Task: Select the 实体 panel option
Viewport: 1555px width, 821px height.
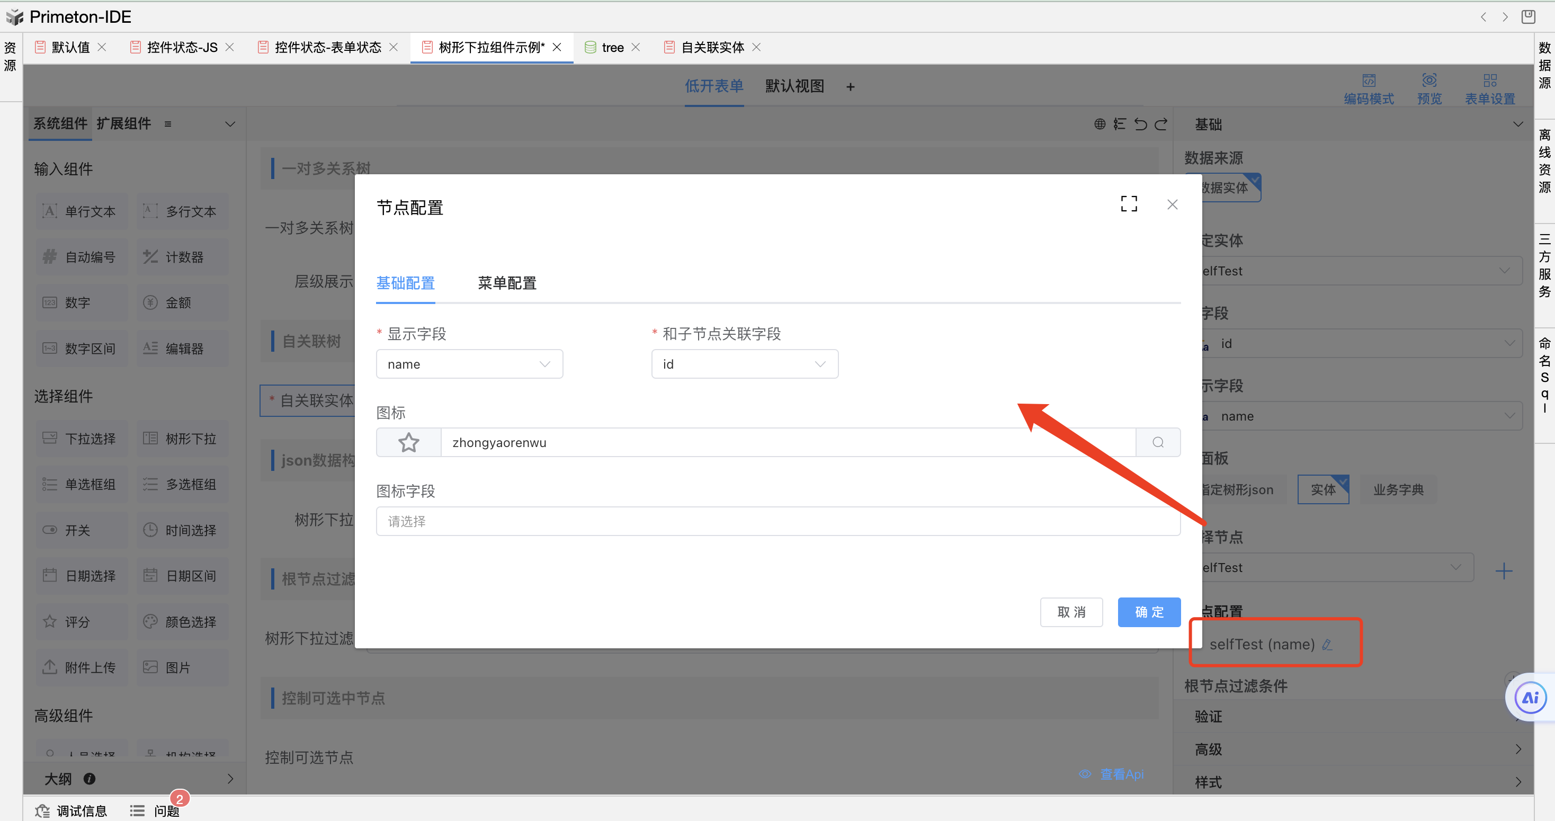Action: point(1322,489)
